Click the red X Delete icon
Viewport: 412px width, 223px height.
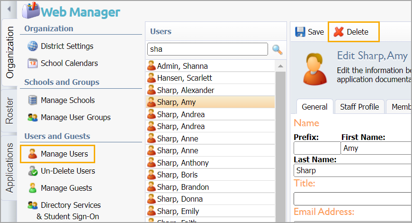pyautogui.click(x=339, y=32)
